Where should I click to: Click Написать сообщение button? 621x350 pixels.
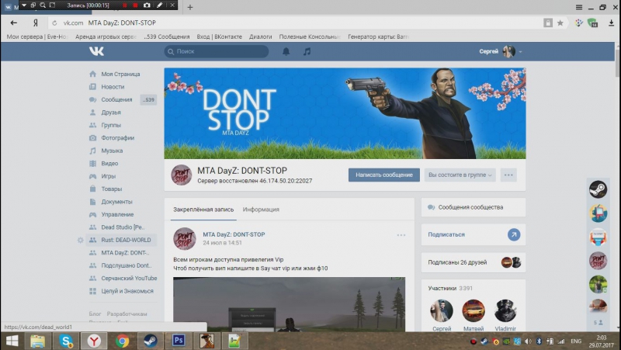pyautogui.click(x=384, y=175)
